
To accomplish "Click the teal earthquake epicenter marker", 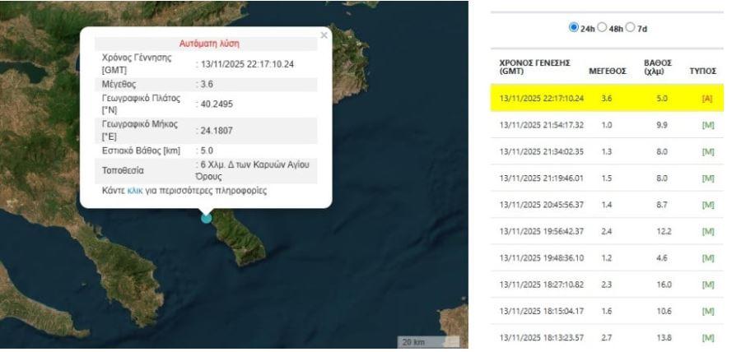I will click(206, 217).
